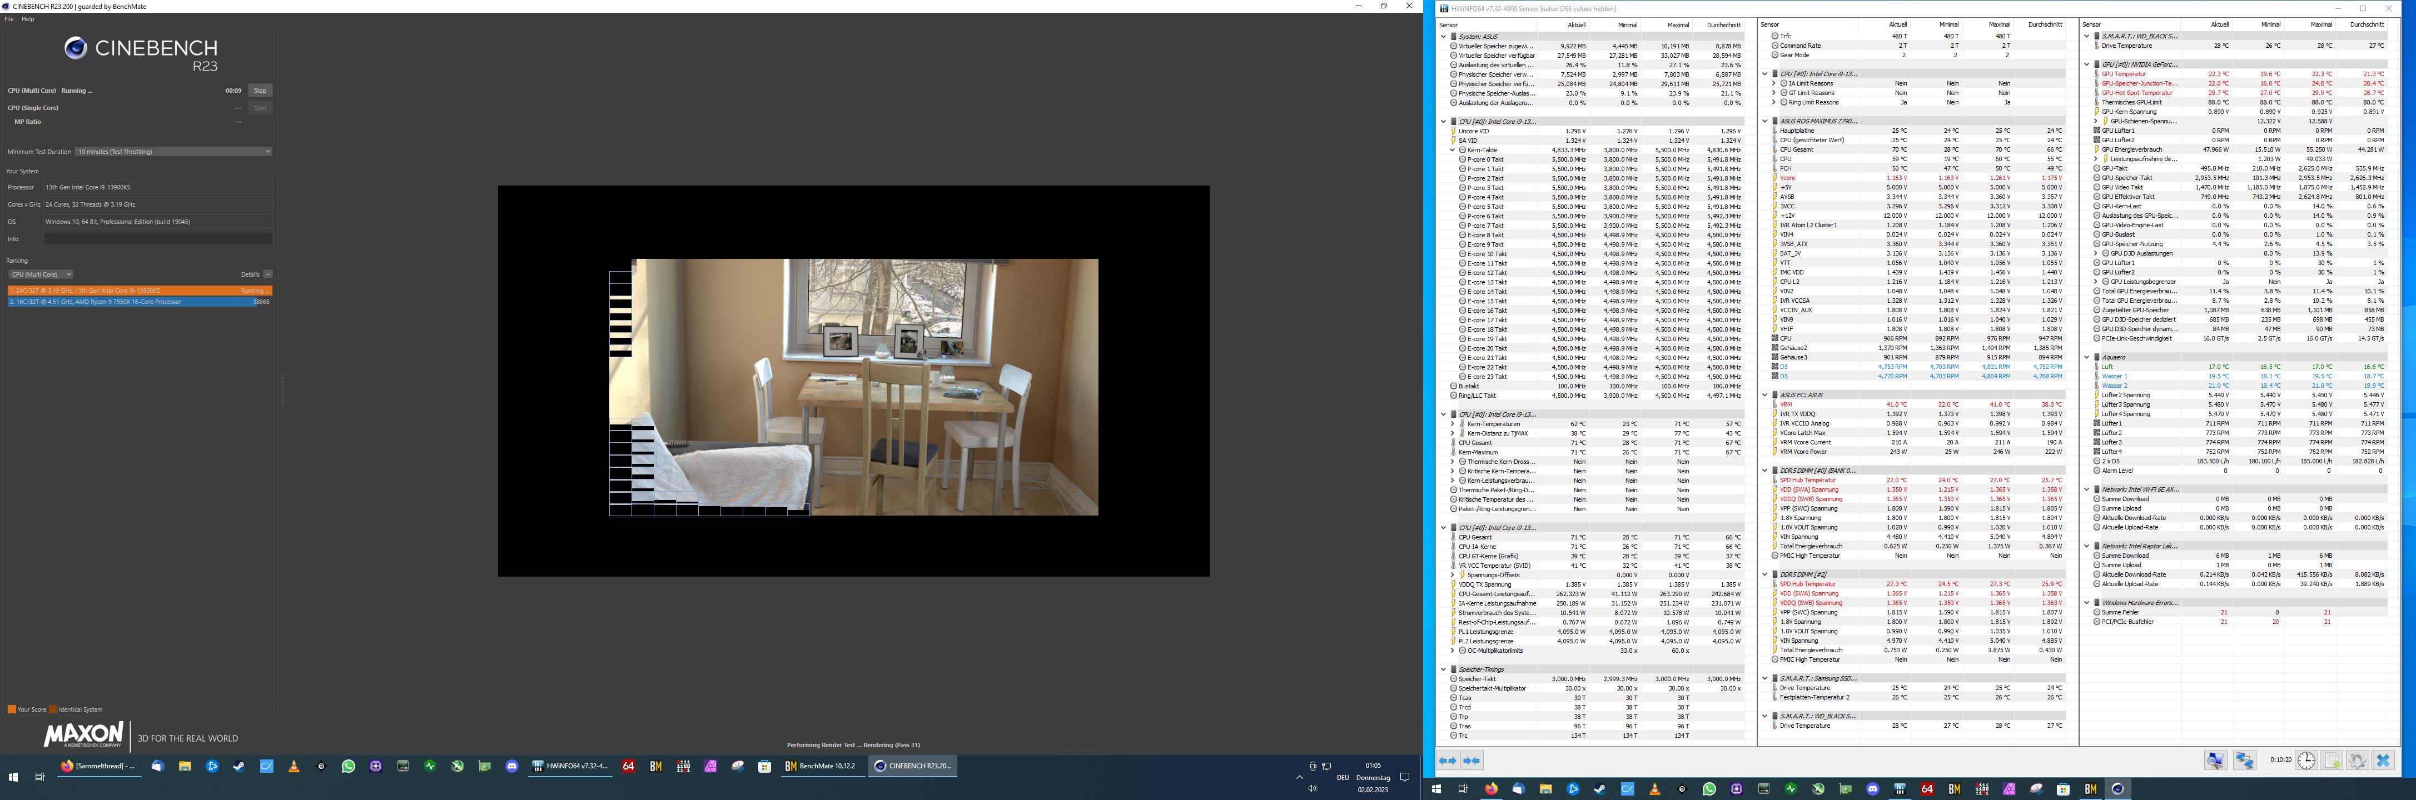Click the rendering room preview image

coord(853,387)
